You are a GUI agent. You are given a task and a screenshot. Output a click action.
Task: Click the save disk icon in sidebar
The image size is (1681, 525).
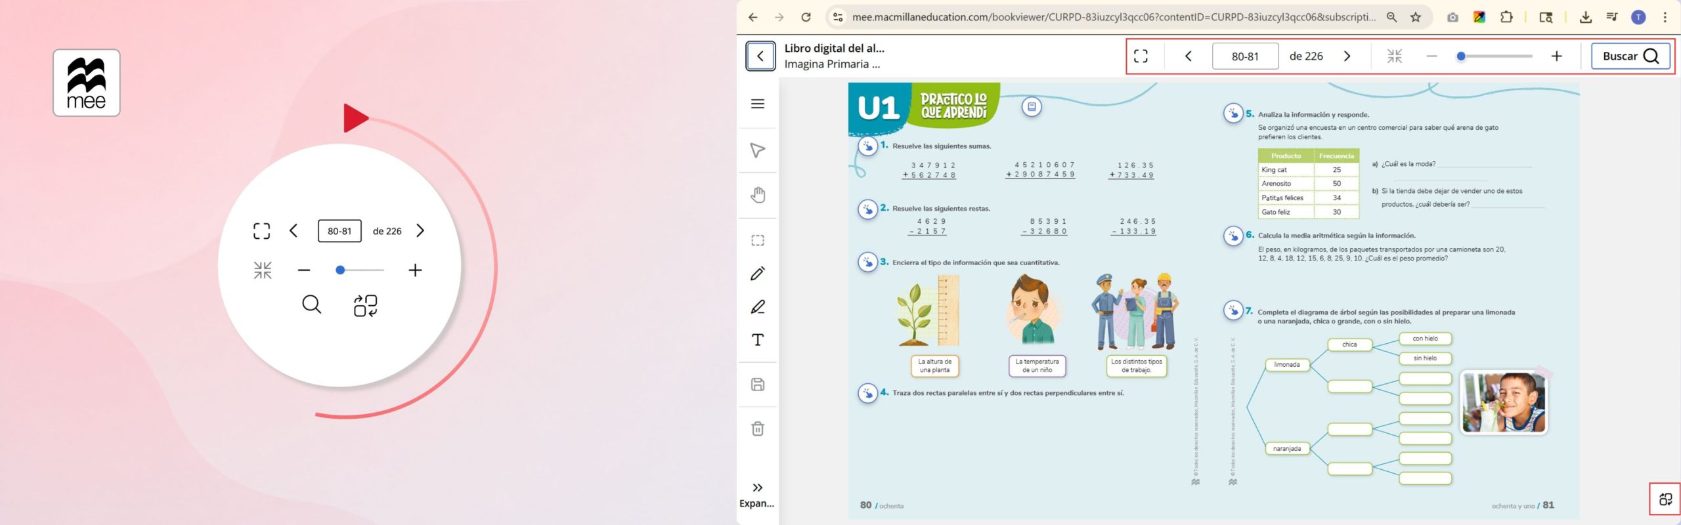pyautogui.click(x=758, y=385)
